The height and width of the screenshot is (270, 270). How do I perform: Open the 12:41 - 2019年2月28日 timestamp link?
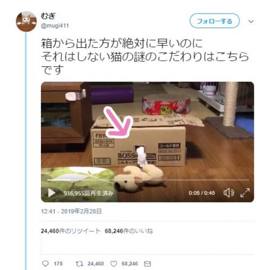click(71, 211)
